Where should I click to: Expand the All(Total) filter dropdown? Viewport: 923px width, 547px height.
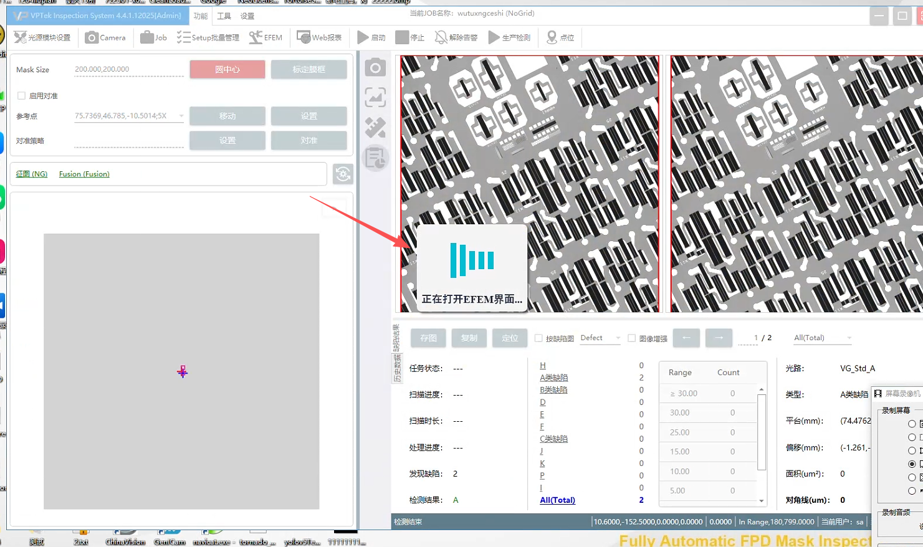[x=849, y=338]
